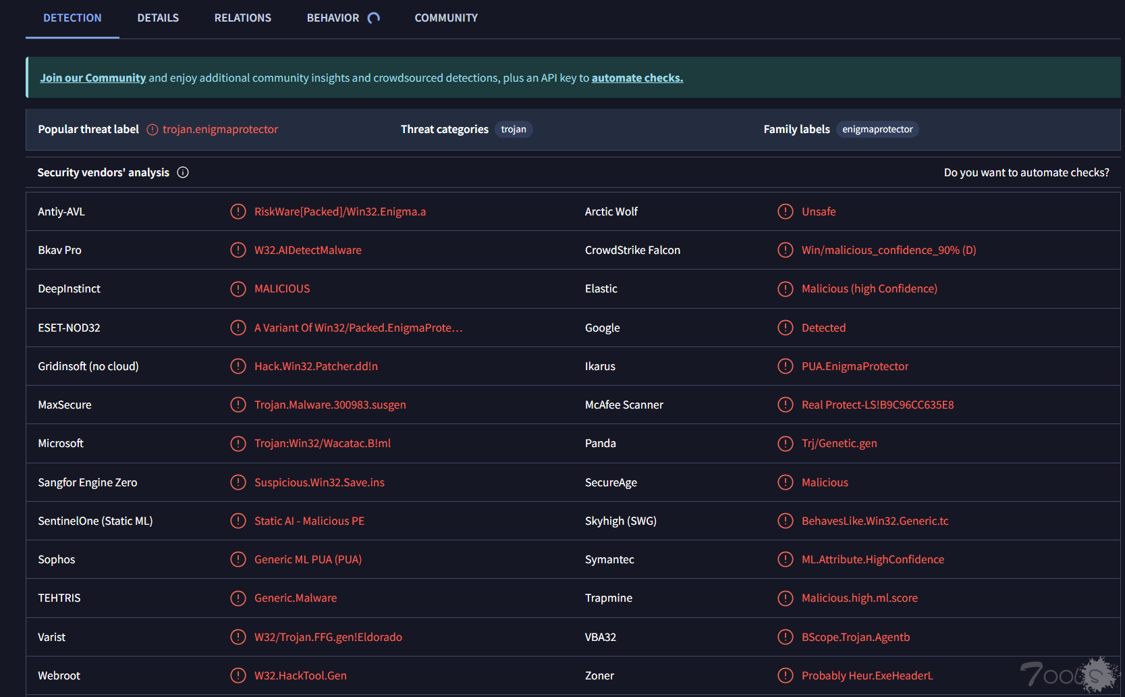Screen dimensions: 1125x697
Task: Click the Trj/Genetic.gen result
Action: [x=840, y=444]
